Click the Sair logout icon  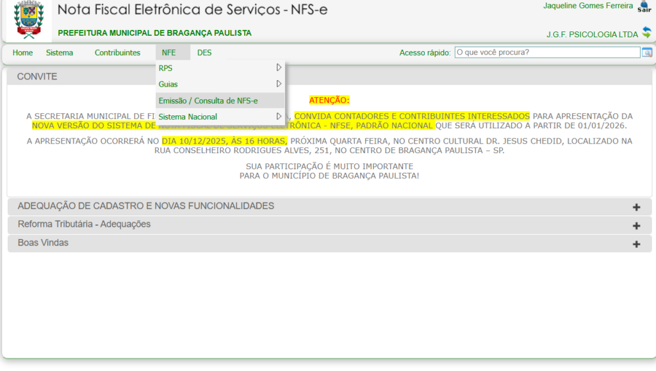[644, 6]
